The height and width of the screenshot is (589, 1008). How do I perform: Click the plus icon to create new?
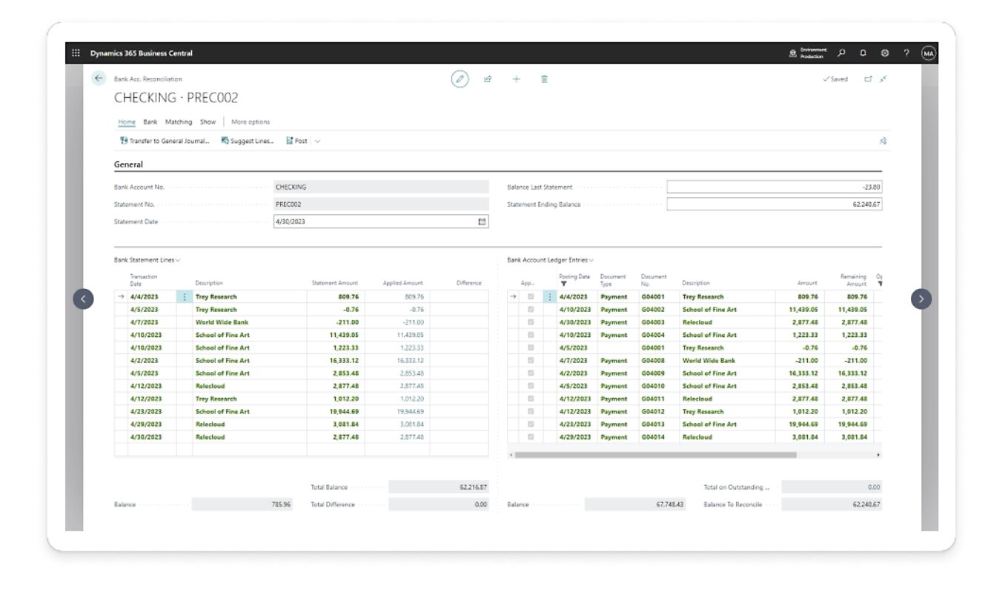[x=517, y=79]
